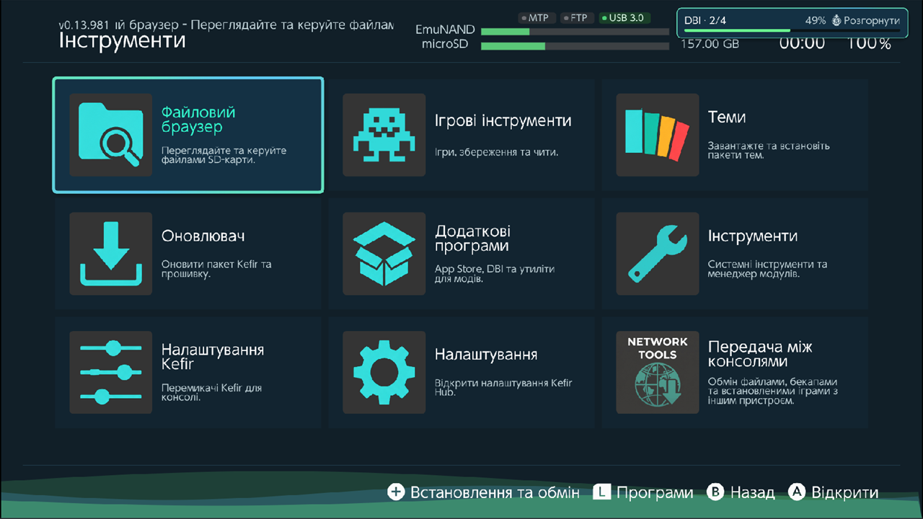The height and width of the screenshot is (519, 923).
Task: Open the Оновлювач download arrow icon
Action: click(x=110, y=254)
